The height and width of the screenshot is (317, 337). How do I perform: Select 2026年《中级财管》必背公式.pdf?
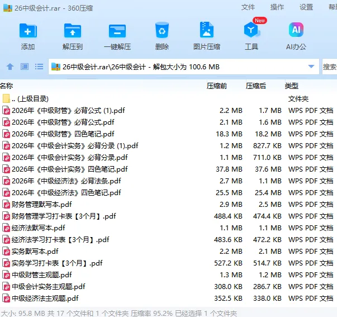(x=63, y=122)
